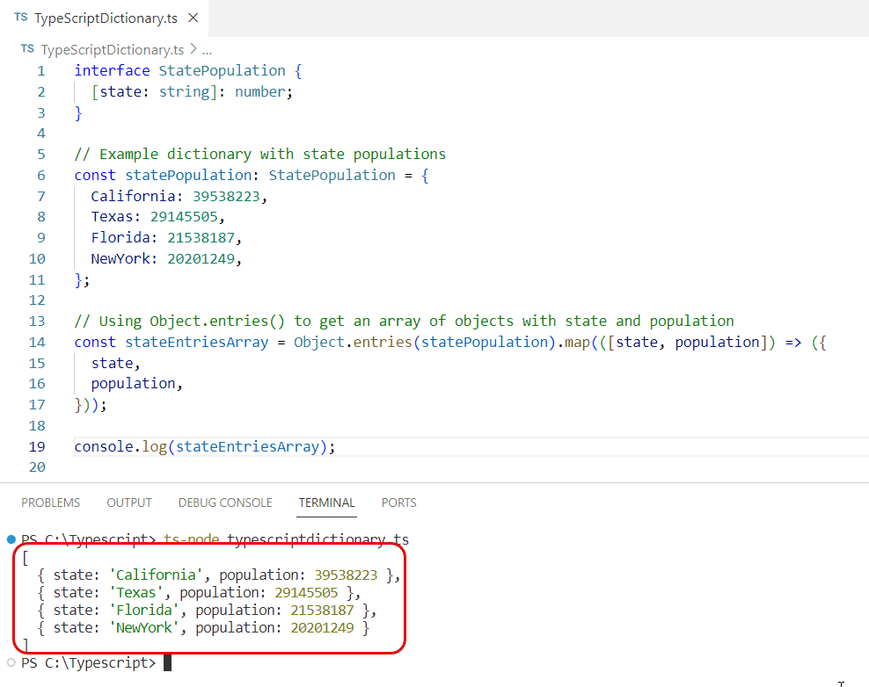
Task: Close the TypeScriptDictionary.ts editor tab
Action: click(193, 18)
